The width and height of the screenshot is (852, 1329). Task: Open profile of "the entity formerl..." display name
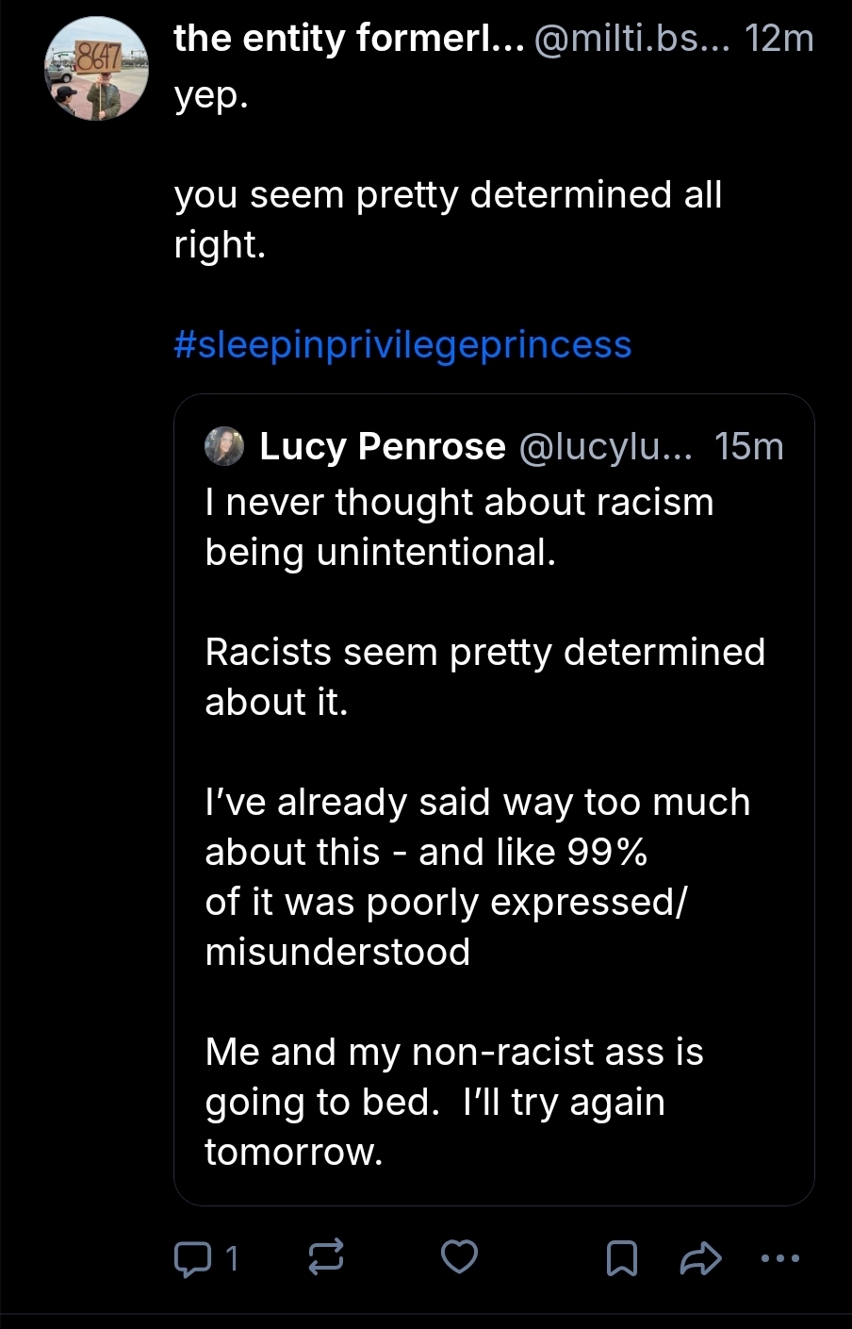[x=348, y=39]
